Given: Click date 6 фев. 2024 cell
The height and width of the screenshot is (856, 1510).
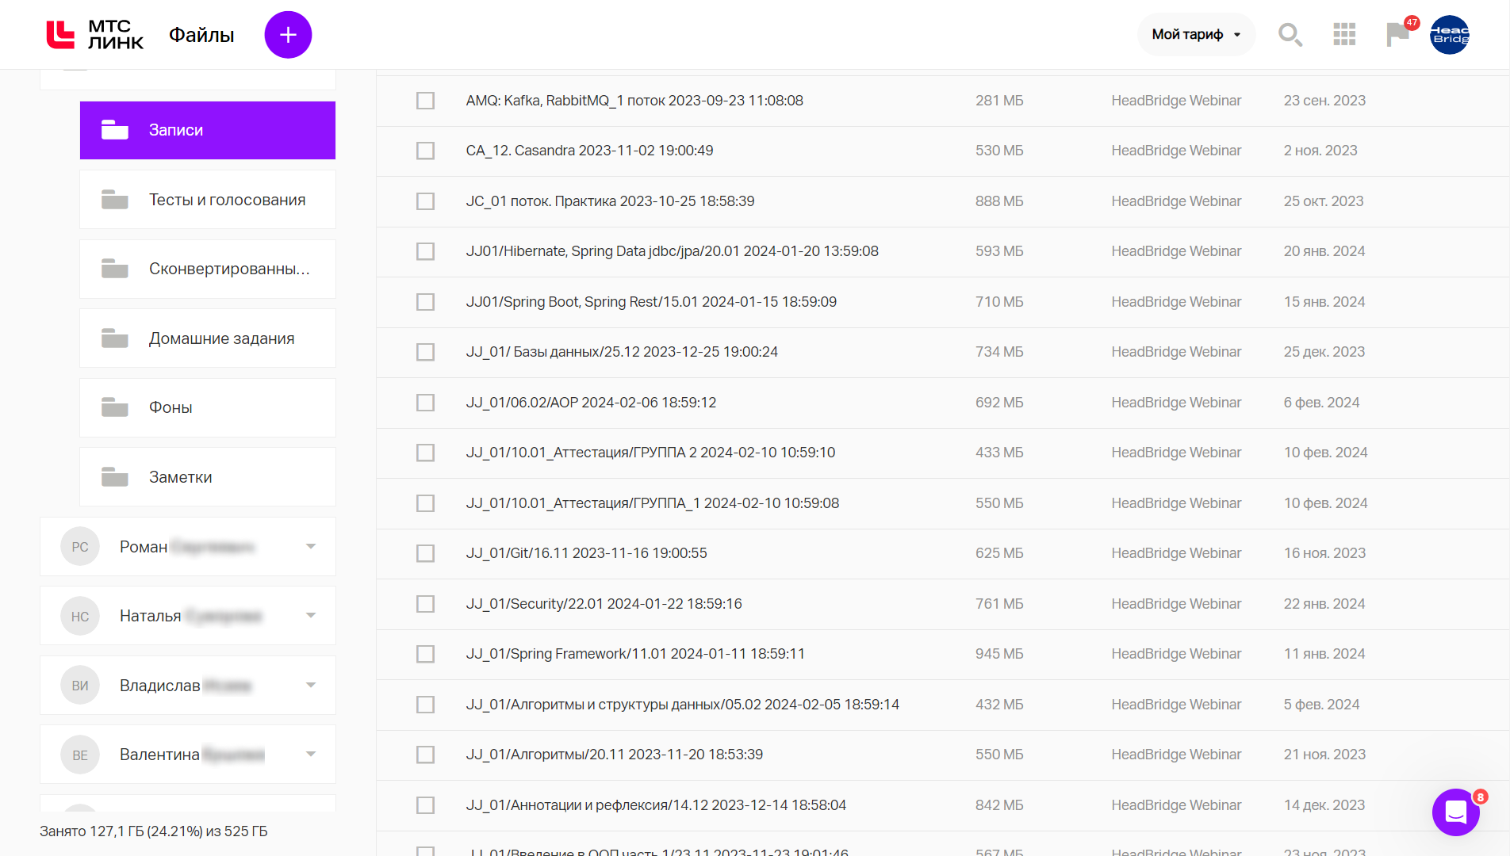Looking at the screenshot, I should point(1321,403).
